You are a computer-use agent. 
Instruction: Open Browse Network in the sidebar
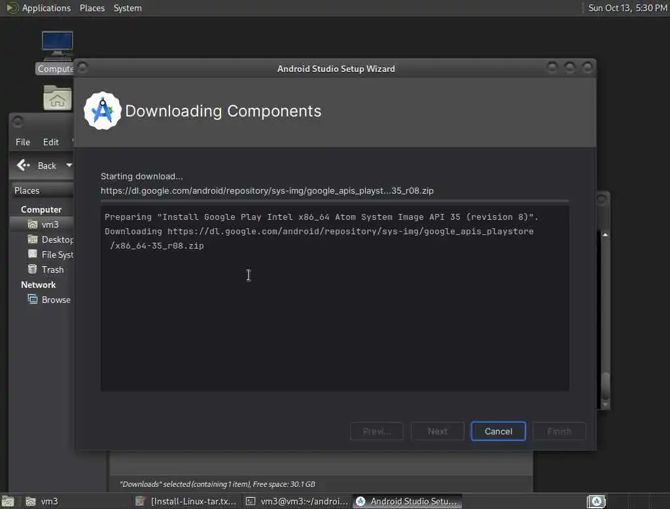pos(48,300)
